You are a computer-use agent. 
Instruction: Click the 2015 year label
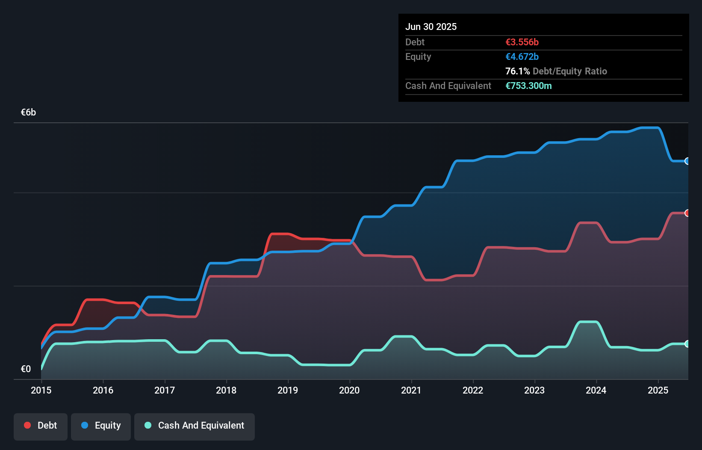41,390
